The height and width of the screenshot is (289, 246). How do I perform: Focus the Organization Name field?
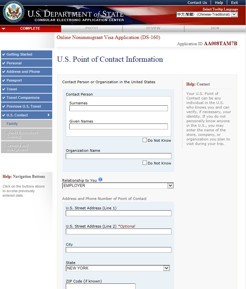click(119, 156)
